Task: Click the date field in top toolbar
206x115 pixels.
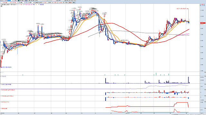Action: [72, 1]
